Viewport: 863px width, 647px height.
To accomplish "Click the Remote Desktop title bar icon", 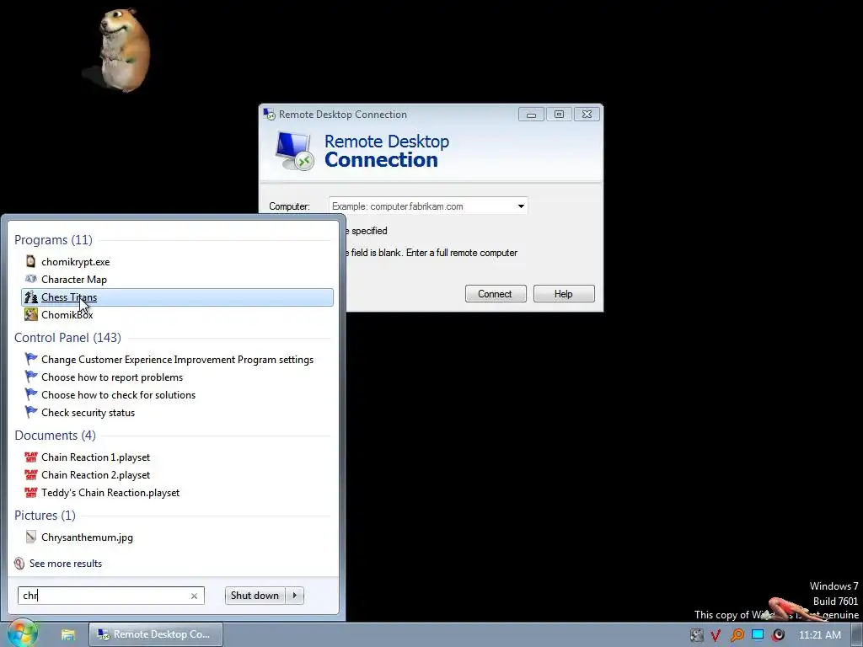I will click(269, 114).
